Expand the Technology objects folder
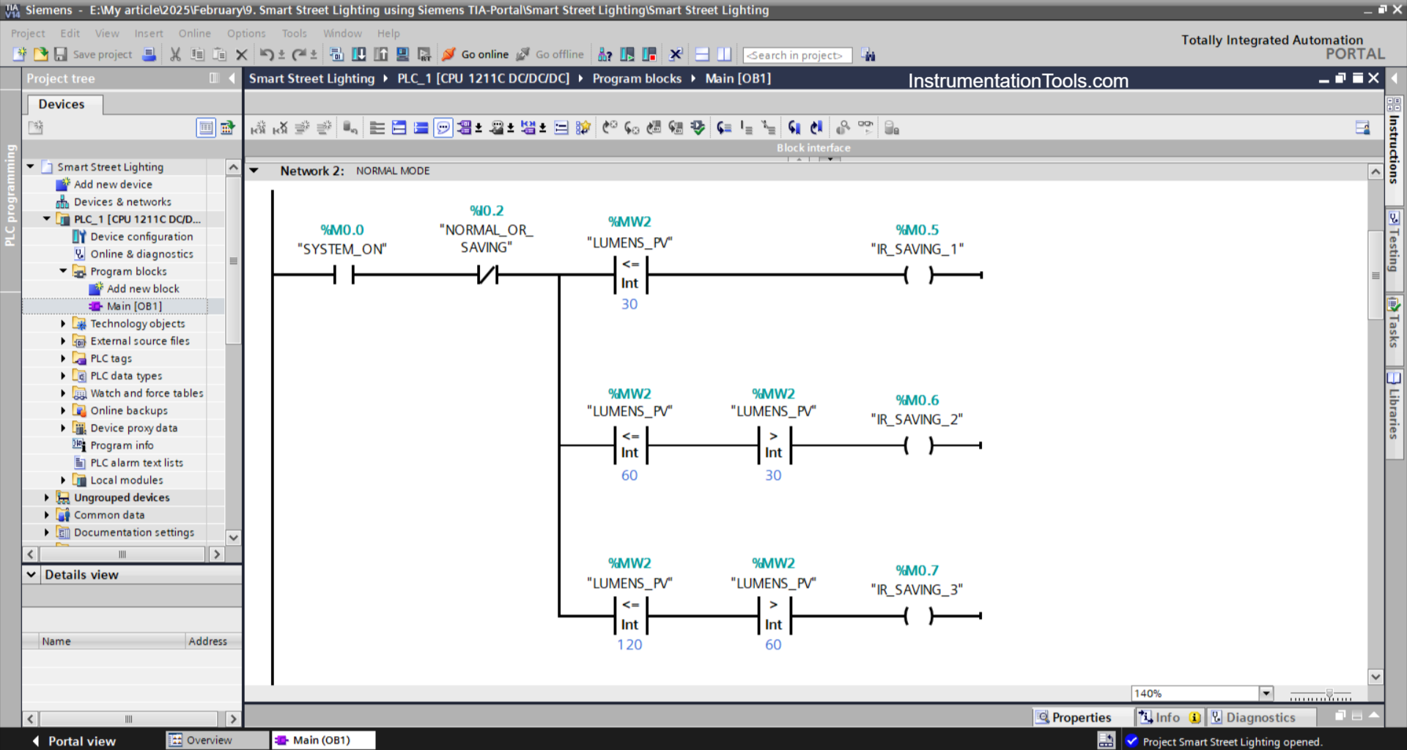This screenshot has width=1407, height=750. [x=63, y=323]
